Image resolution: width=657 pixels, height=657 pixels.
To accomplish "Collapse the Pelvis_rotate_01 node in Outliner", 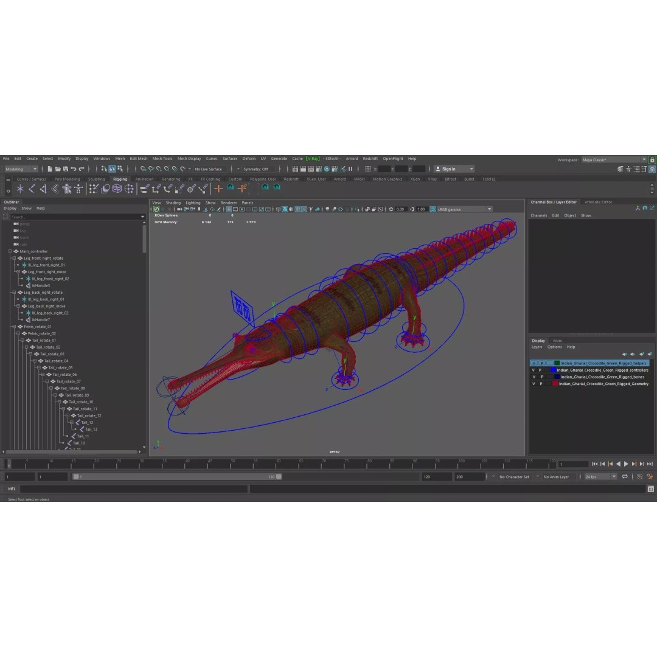I will click(14, 327).
